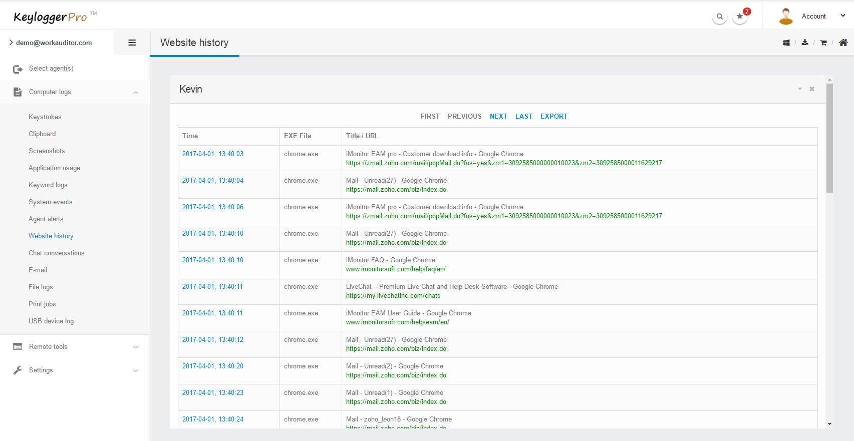
Task: Open Keystrokes in the sidebar
Action: coord(45,117)
